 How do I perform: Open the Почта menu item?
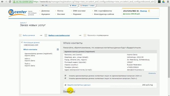(x=60, y=11)
